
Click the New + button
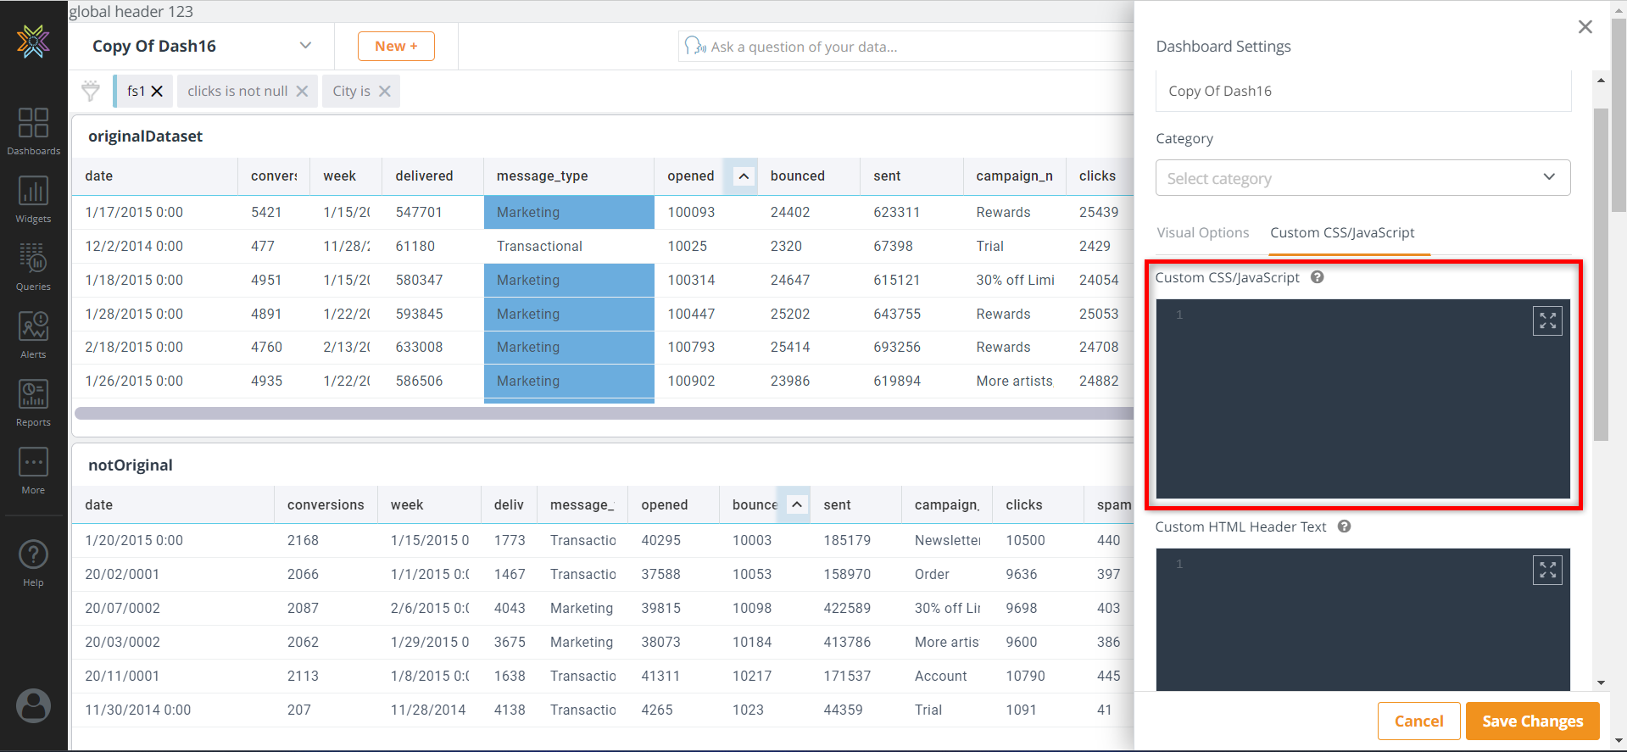(x=396, y=47)
